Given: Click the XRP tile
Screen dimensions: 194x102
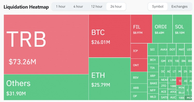Looking at the screenshot, I should click(x=153, y=76).
